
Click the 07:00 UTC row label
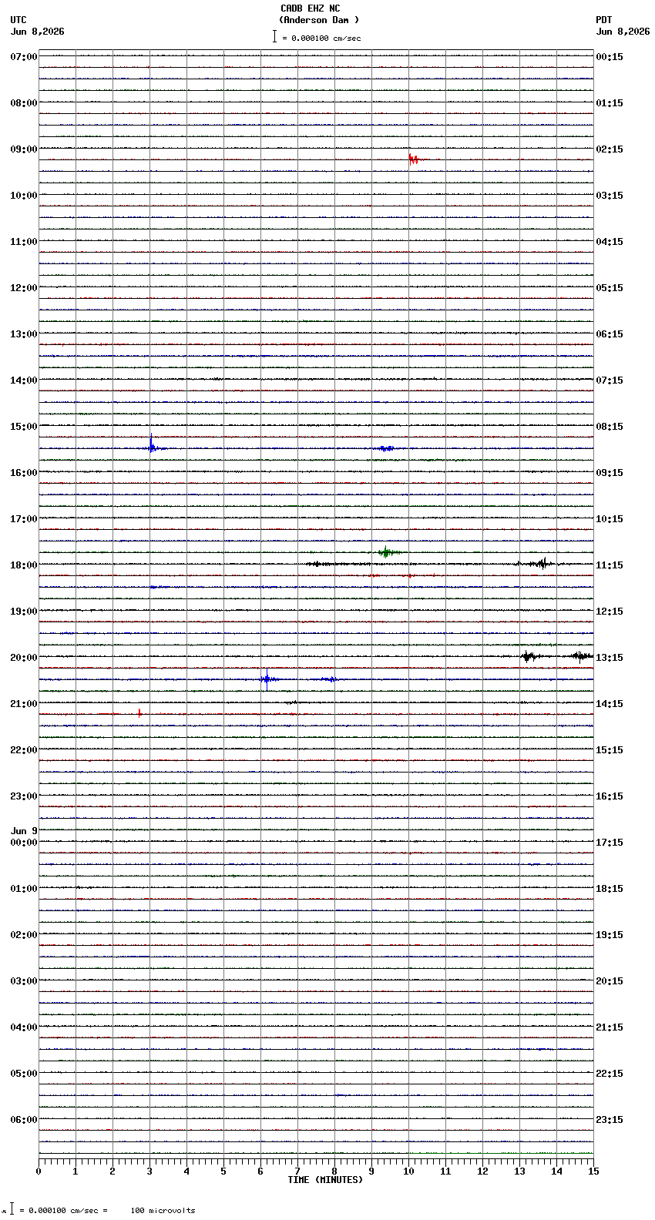coord(24,57)
